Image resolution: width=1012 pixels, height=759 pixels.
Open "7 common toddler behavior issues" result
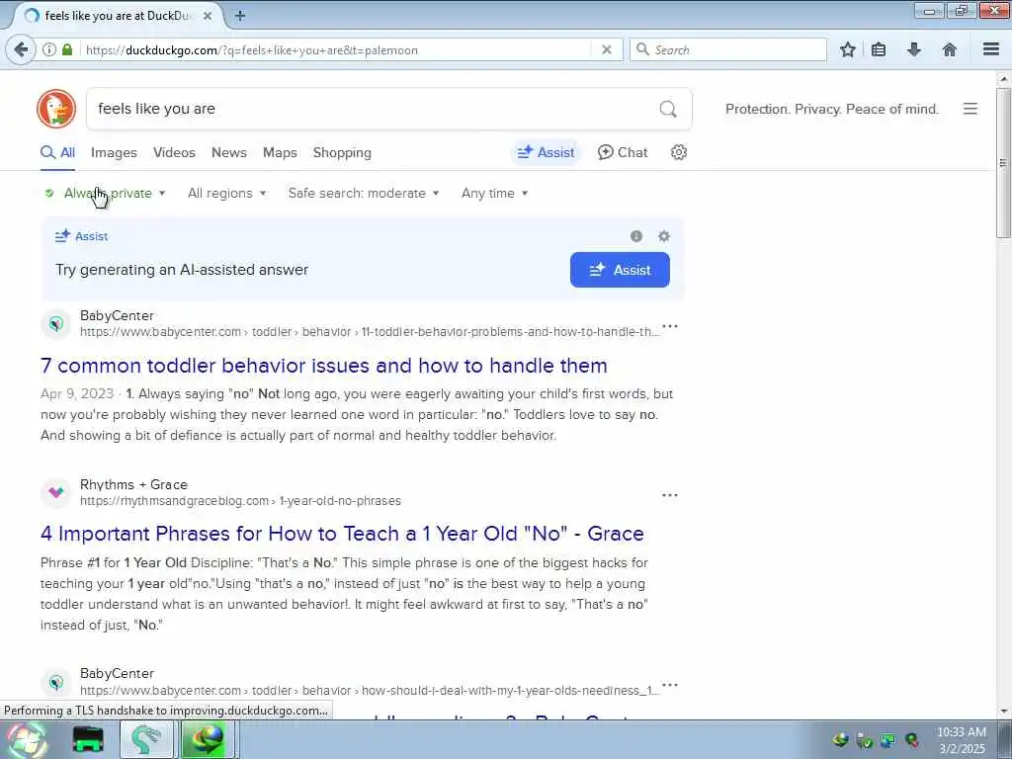323,366
